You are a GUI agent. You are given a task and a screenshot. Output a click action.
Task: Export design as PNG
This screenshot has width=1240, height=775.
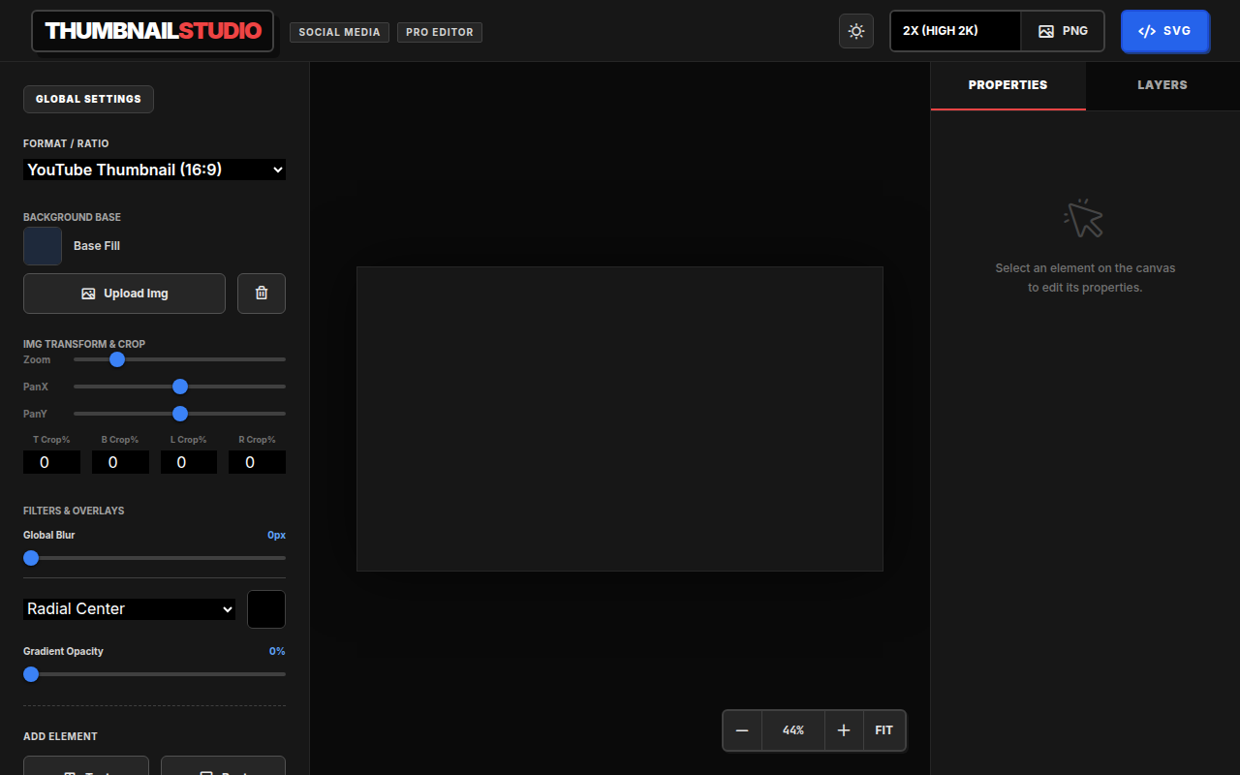point(1063,31)
